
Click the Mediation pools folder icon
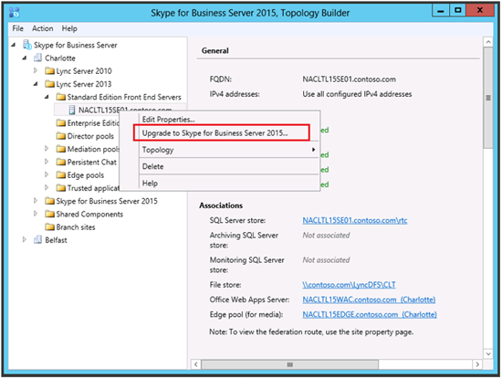61,149
